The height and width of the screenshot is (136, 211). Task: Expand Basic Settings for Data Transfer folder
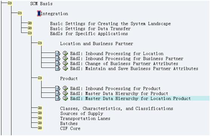pos(30,28)
